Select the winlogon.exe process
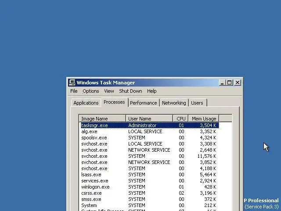This screenshot has height=211, width=281. [x=149, y=187]
